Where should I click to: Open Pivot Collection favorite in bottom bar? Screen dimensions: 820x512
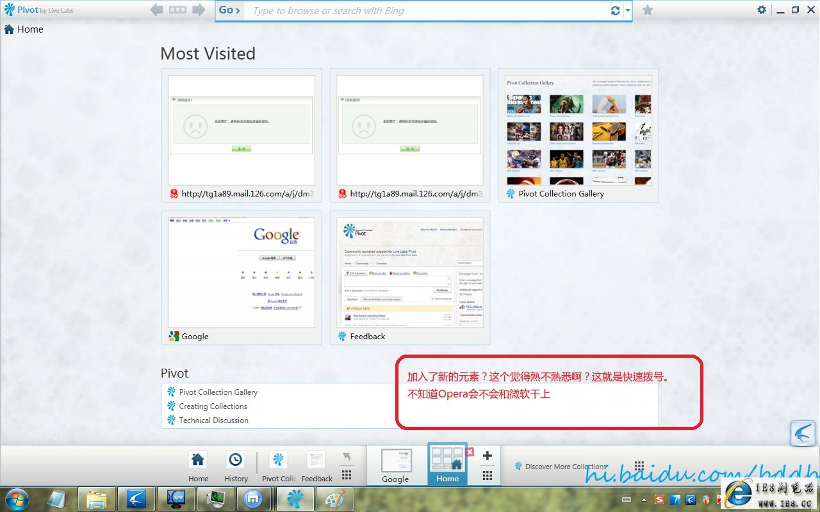click(x=278, y=466)
